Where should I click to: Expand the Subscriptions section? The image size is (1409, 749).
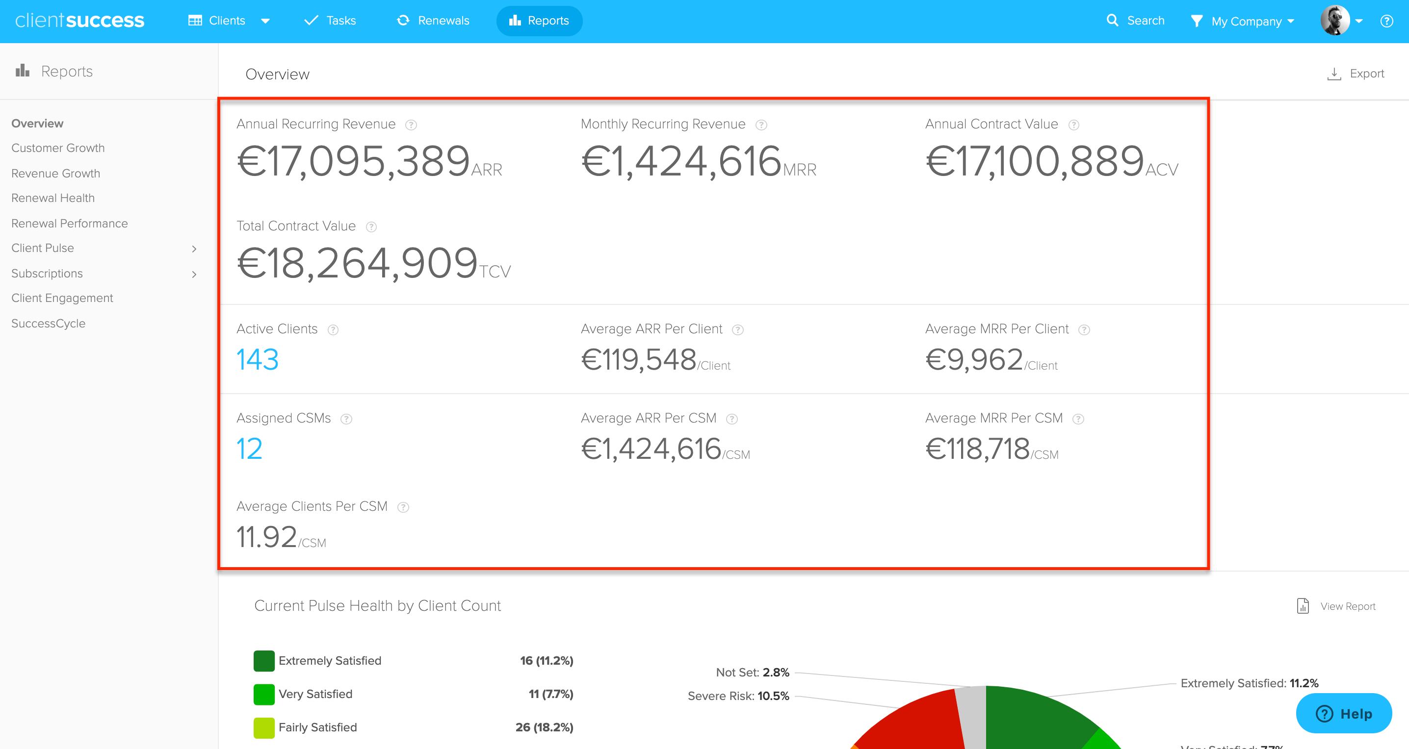195,274
